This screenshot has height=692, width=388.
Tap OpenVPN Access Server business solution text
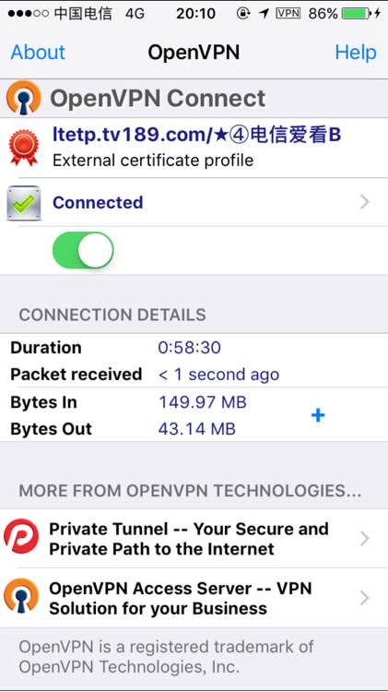pyautogui.click(x=181, y=598)
